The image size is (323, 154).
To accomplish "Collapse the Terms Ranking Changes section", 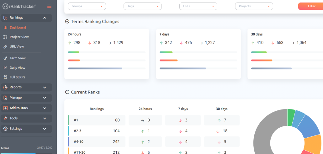I will coord(67,21).
